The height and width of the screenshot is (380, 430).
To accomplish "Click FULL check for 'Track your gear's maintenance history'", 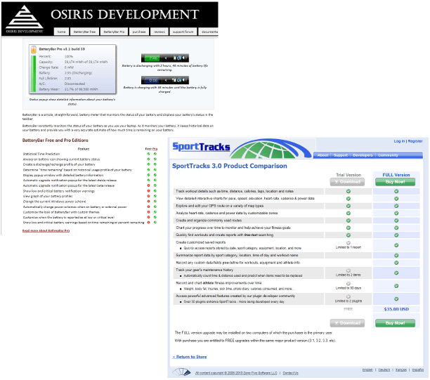I will point(396,273).
